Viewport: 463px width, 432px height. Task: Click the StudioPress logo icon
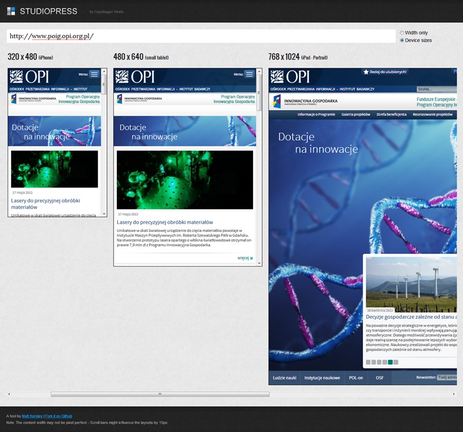point(11,11)
